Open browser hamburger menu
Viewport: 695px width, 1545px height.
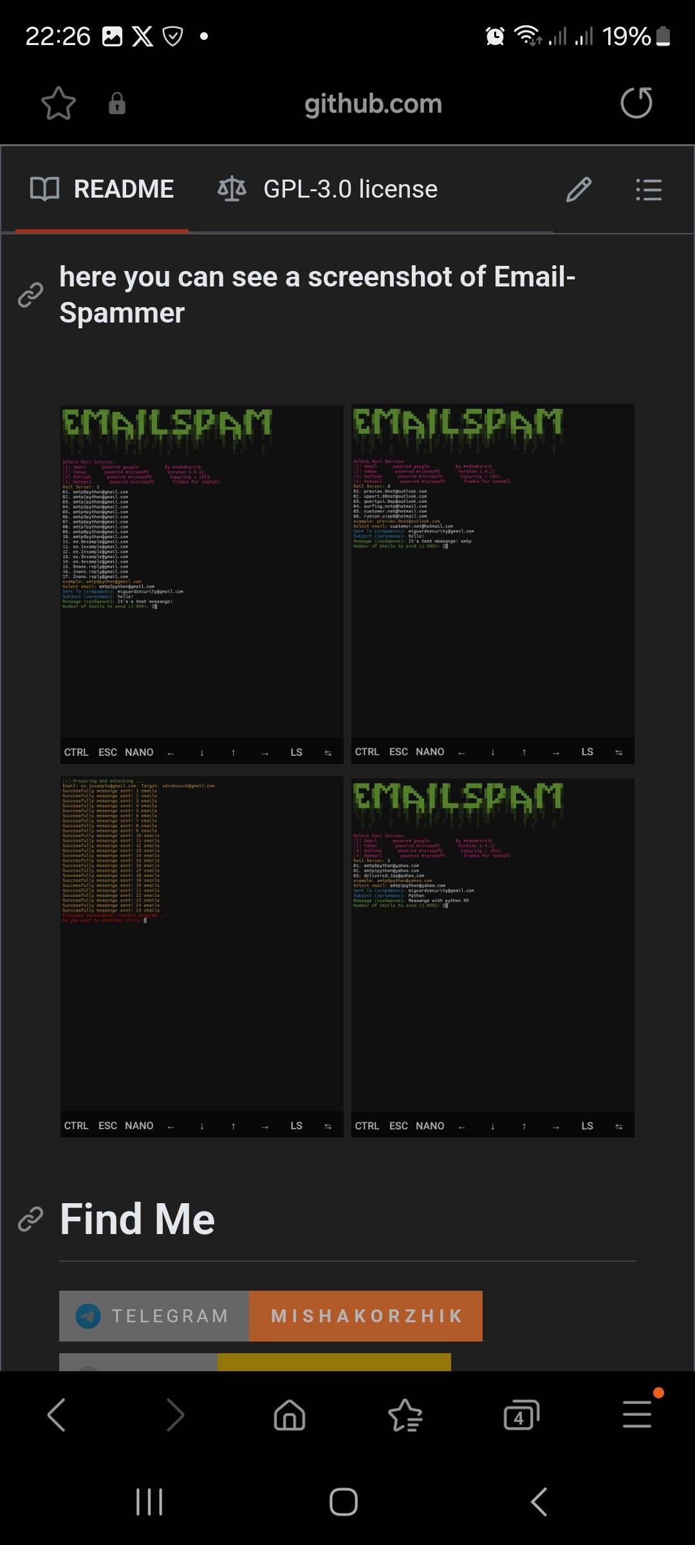coord(637,1414)
